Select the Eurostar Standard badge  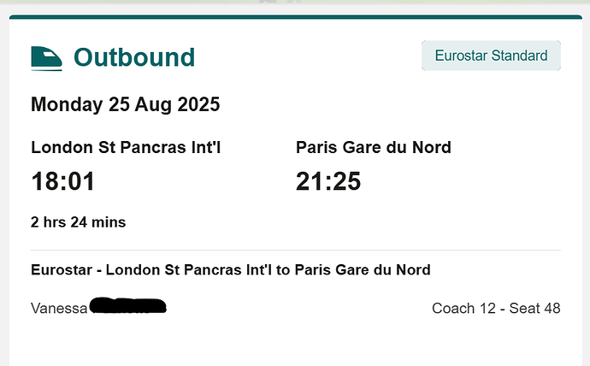pyautogui.click(x=491, y=56)
